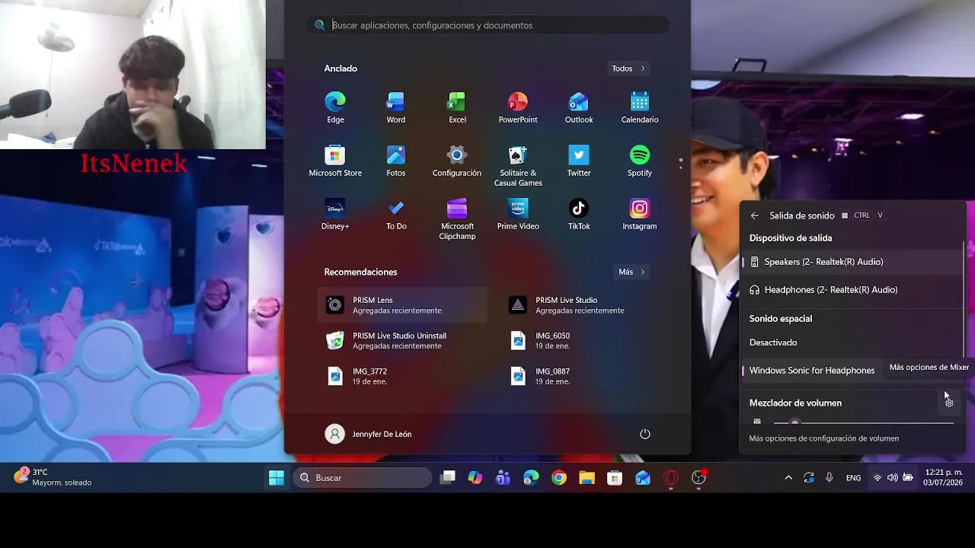Launch Copilot from the taskbar
Image resolution: width=975 pixels, height=548 pixels.
point(475,478)
